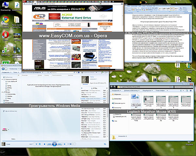
Task: Click Back button in Logitech Marathon Explorer window
Action: [x=112, y=87]
